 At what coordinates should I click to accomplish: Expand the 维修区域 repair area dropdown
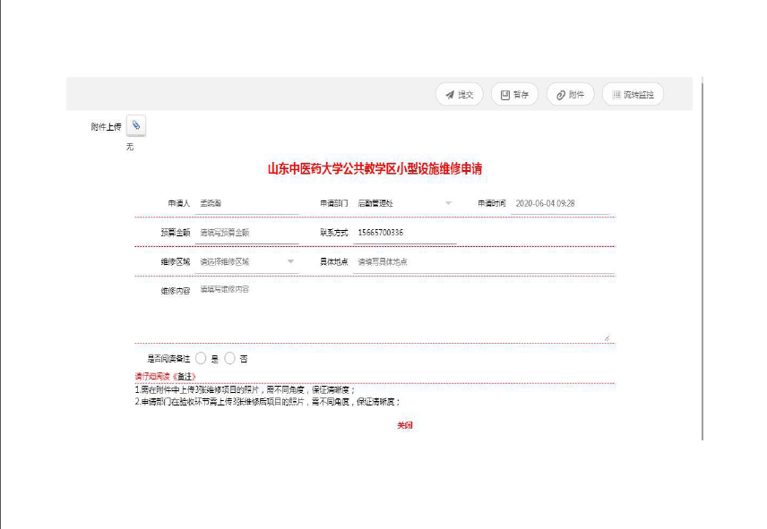[247, 261]
